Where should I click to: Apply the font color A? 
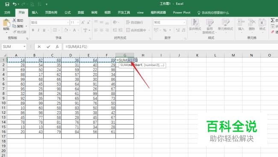pos(74,30)
